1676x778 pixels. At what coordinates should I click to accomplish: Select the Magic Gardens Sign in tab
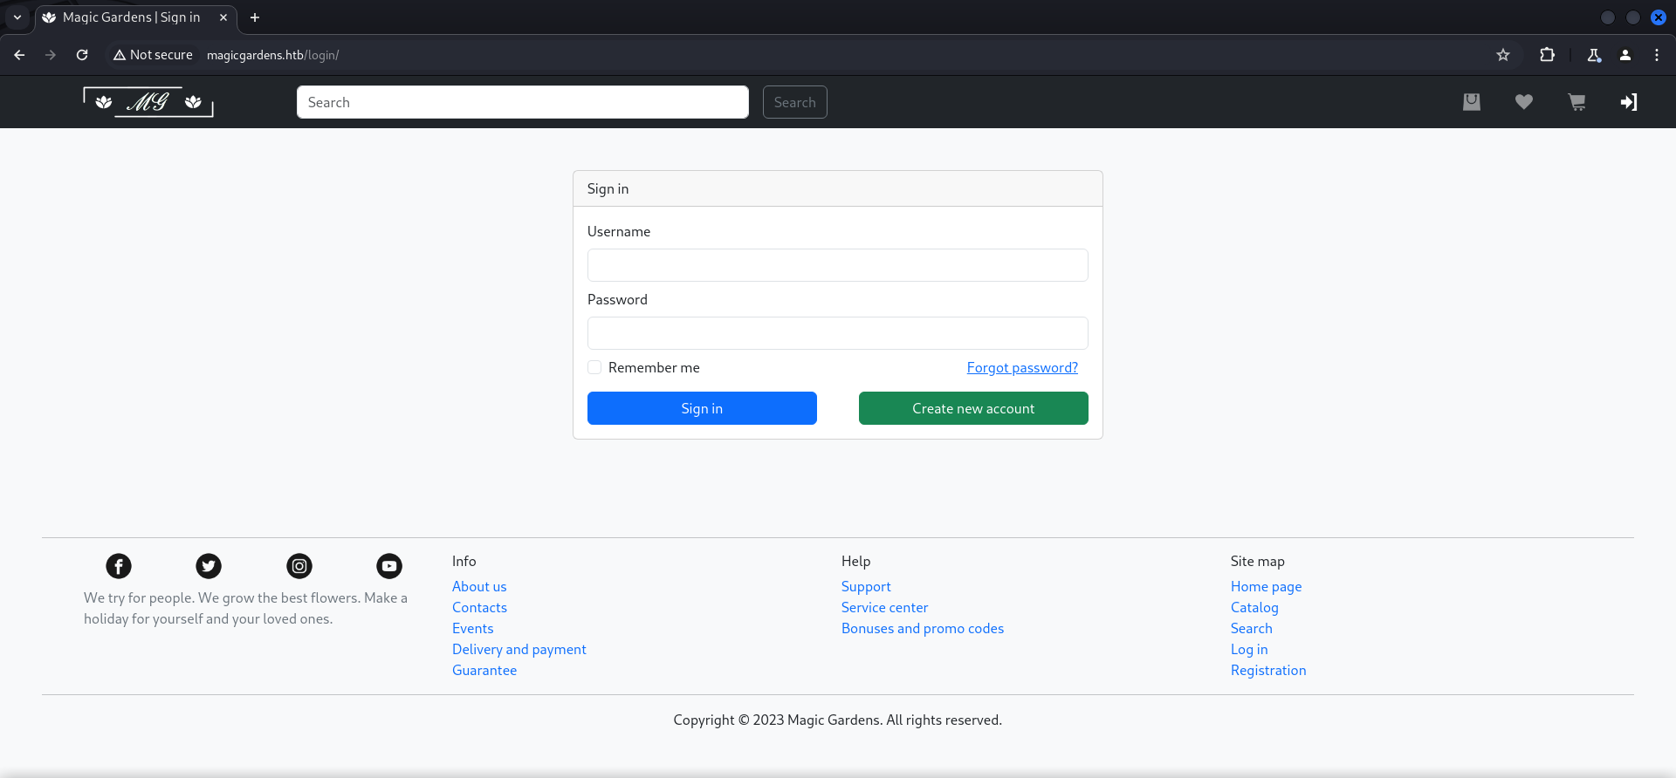point(131,17)
